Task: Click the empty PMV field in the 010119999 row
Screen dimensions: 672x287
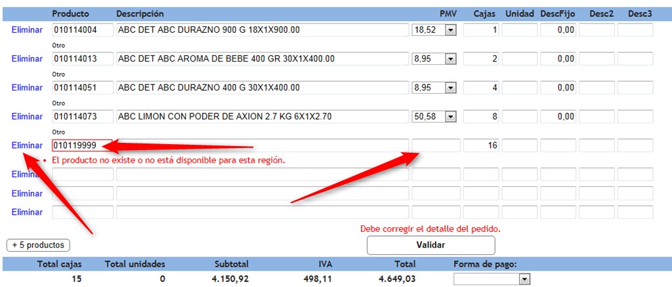Action: 436,145
